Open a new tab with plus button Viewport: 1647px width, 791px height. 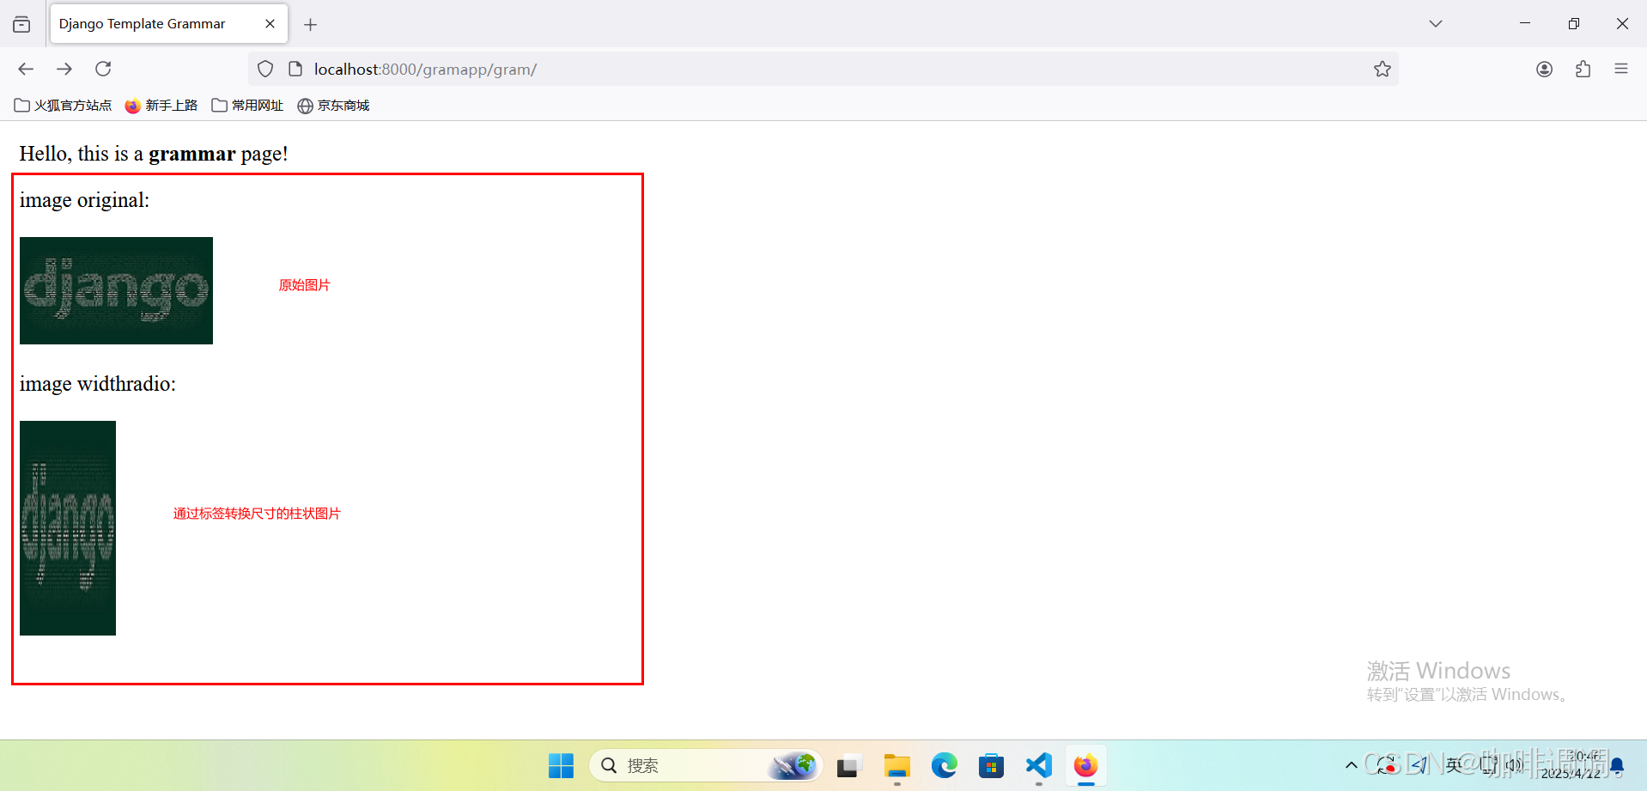coord(311,24)
